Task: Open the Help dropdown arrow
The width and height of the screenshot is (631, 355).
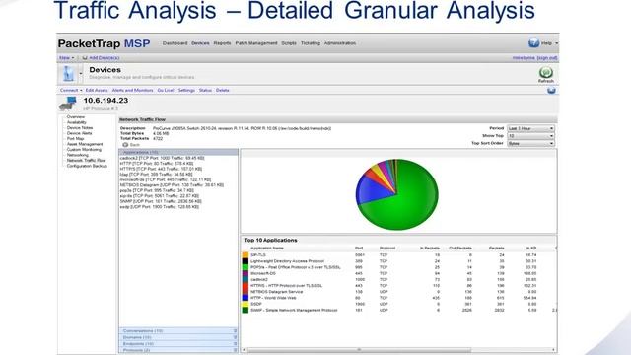Action: click(556, 43)
